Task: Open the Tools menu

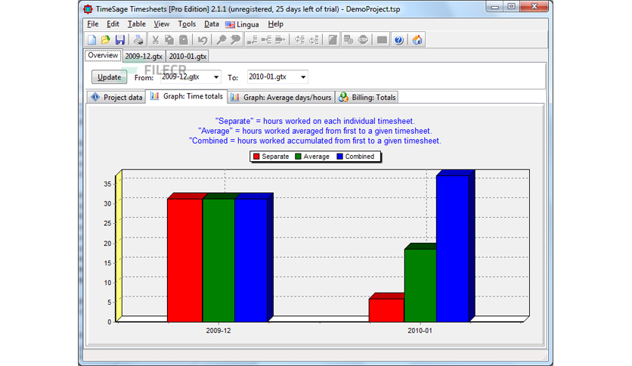Action: click(x=187, y=24)
